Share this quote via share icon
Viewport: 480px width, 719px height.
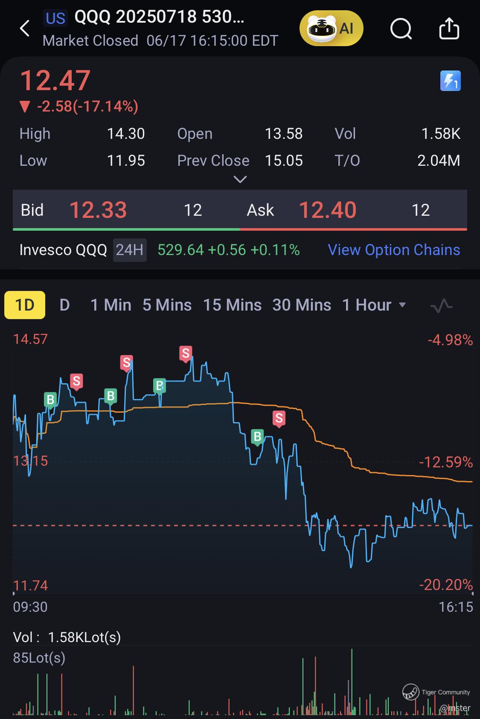pyautogui.click(x=449, y=28)
